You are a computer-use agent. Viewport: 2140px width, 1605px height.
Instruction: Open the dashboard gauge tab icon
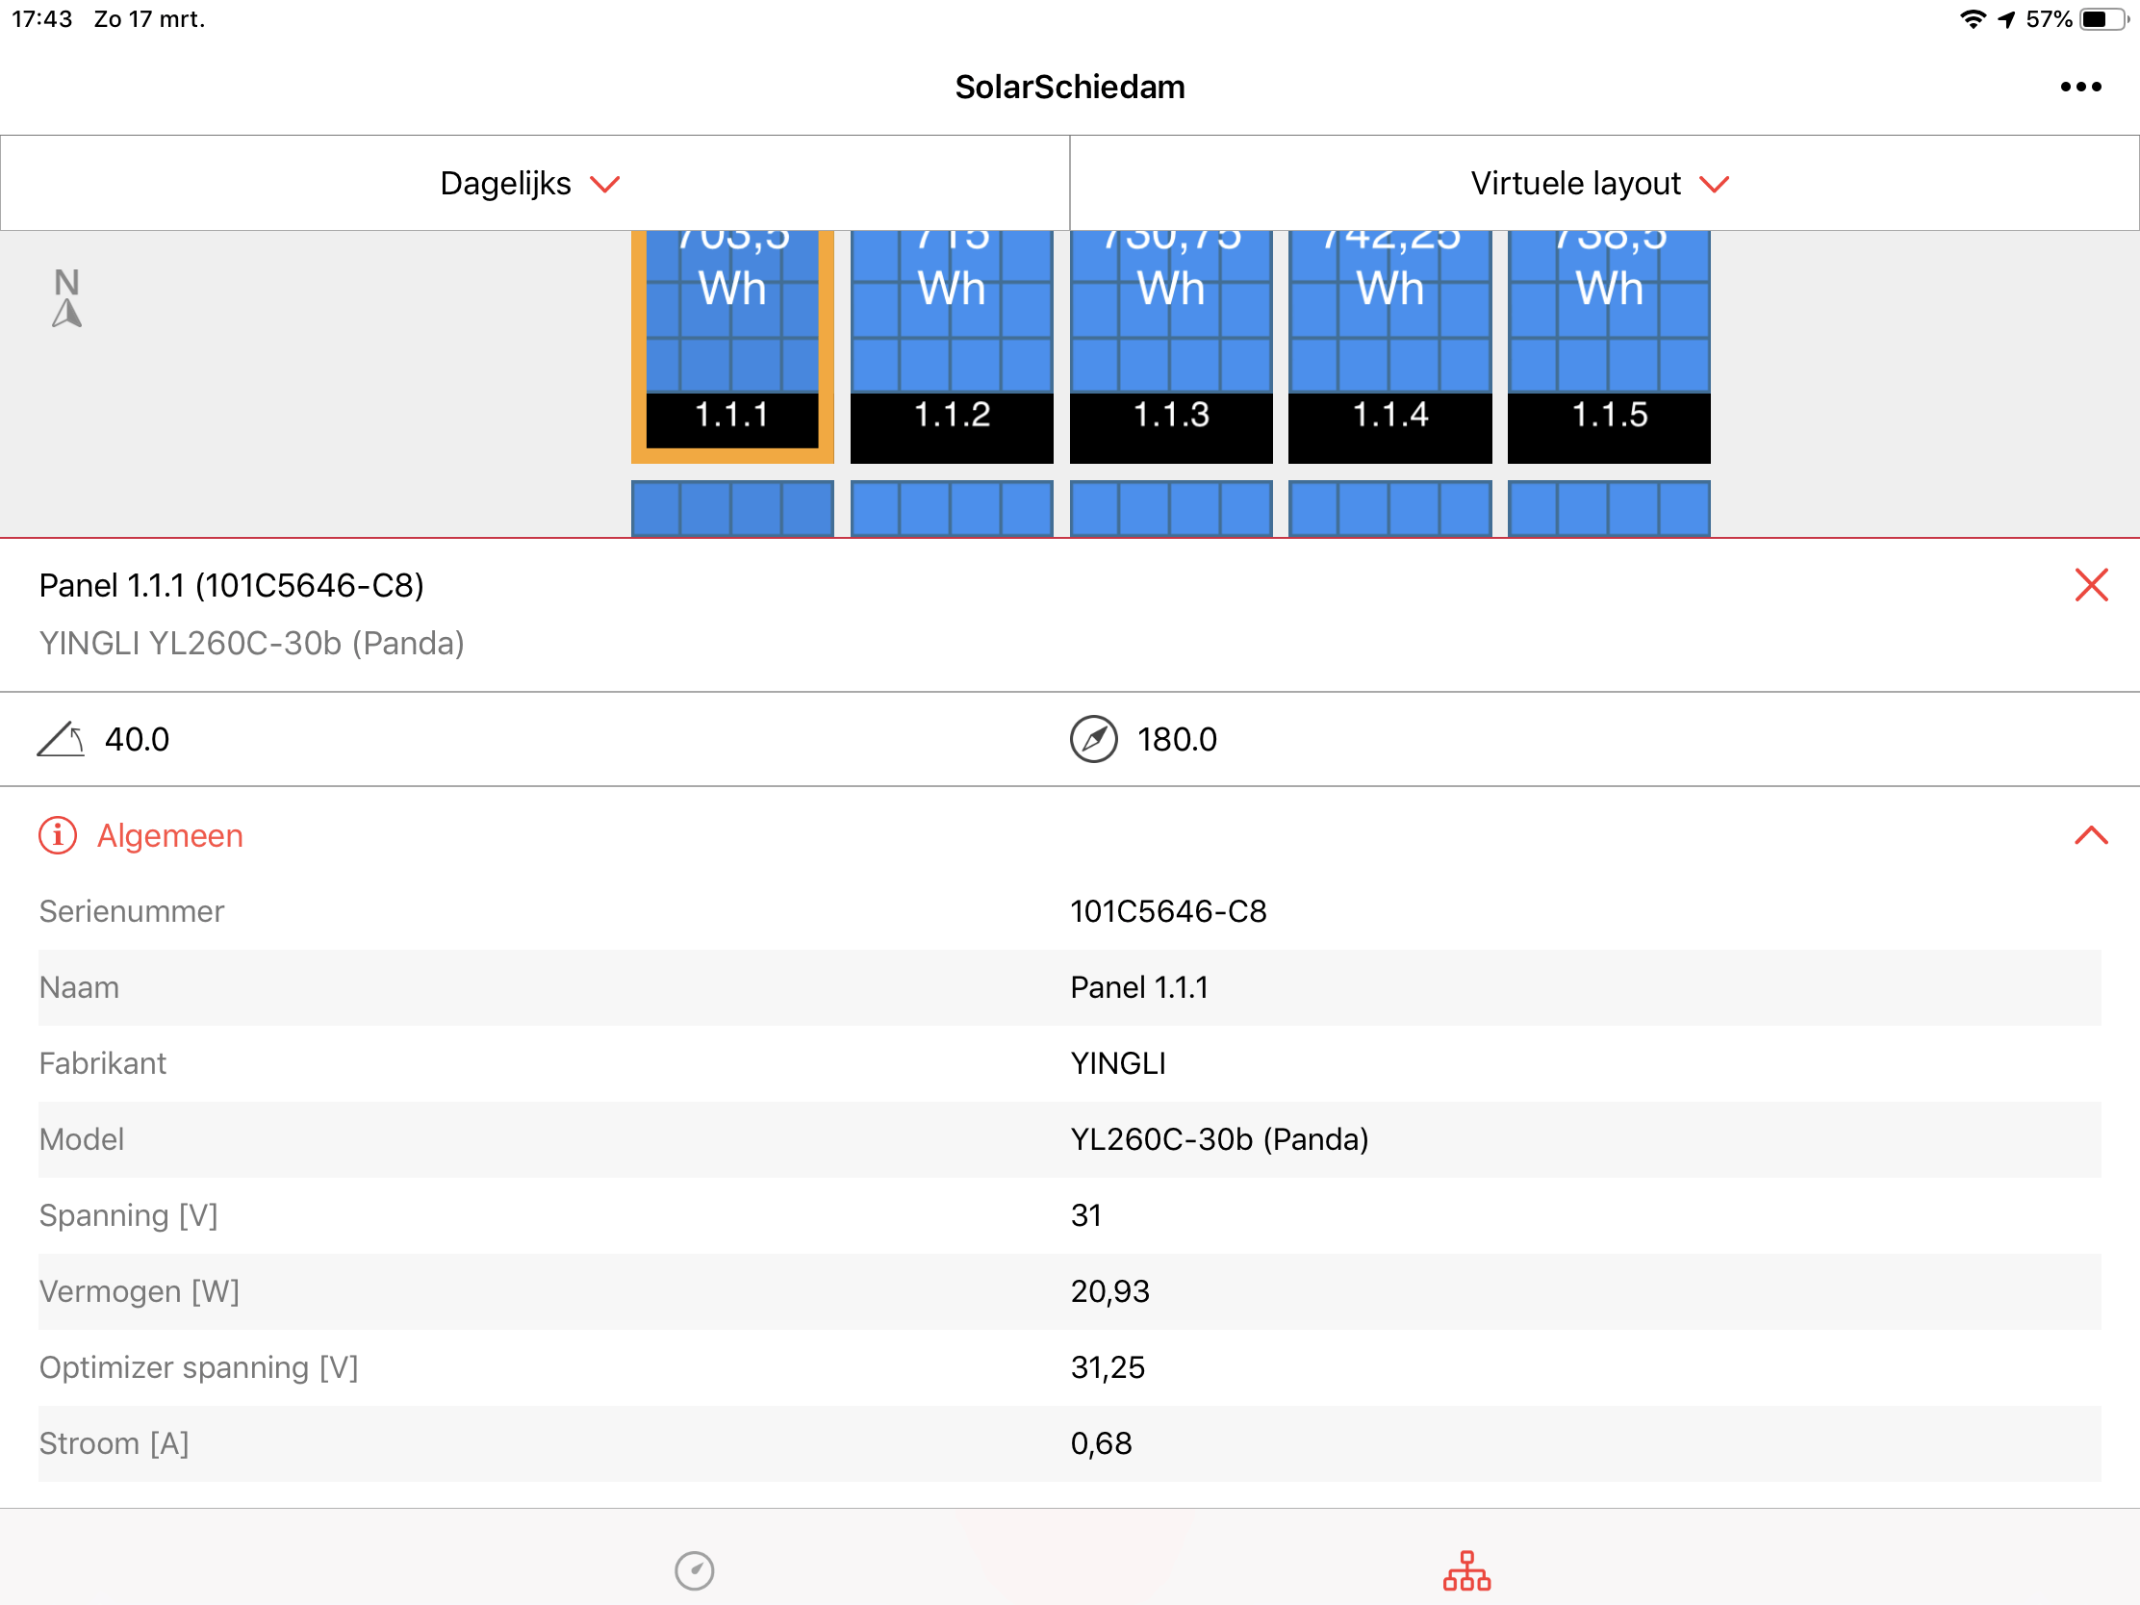pyautogui.click(x=694, y=1570)
